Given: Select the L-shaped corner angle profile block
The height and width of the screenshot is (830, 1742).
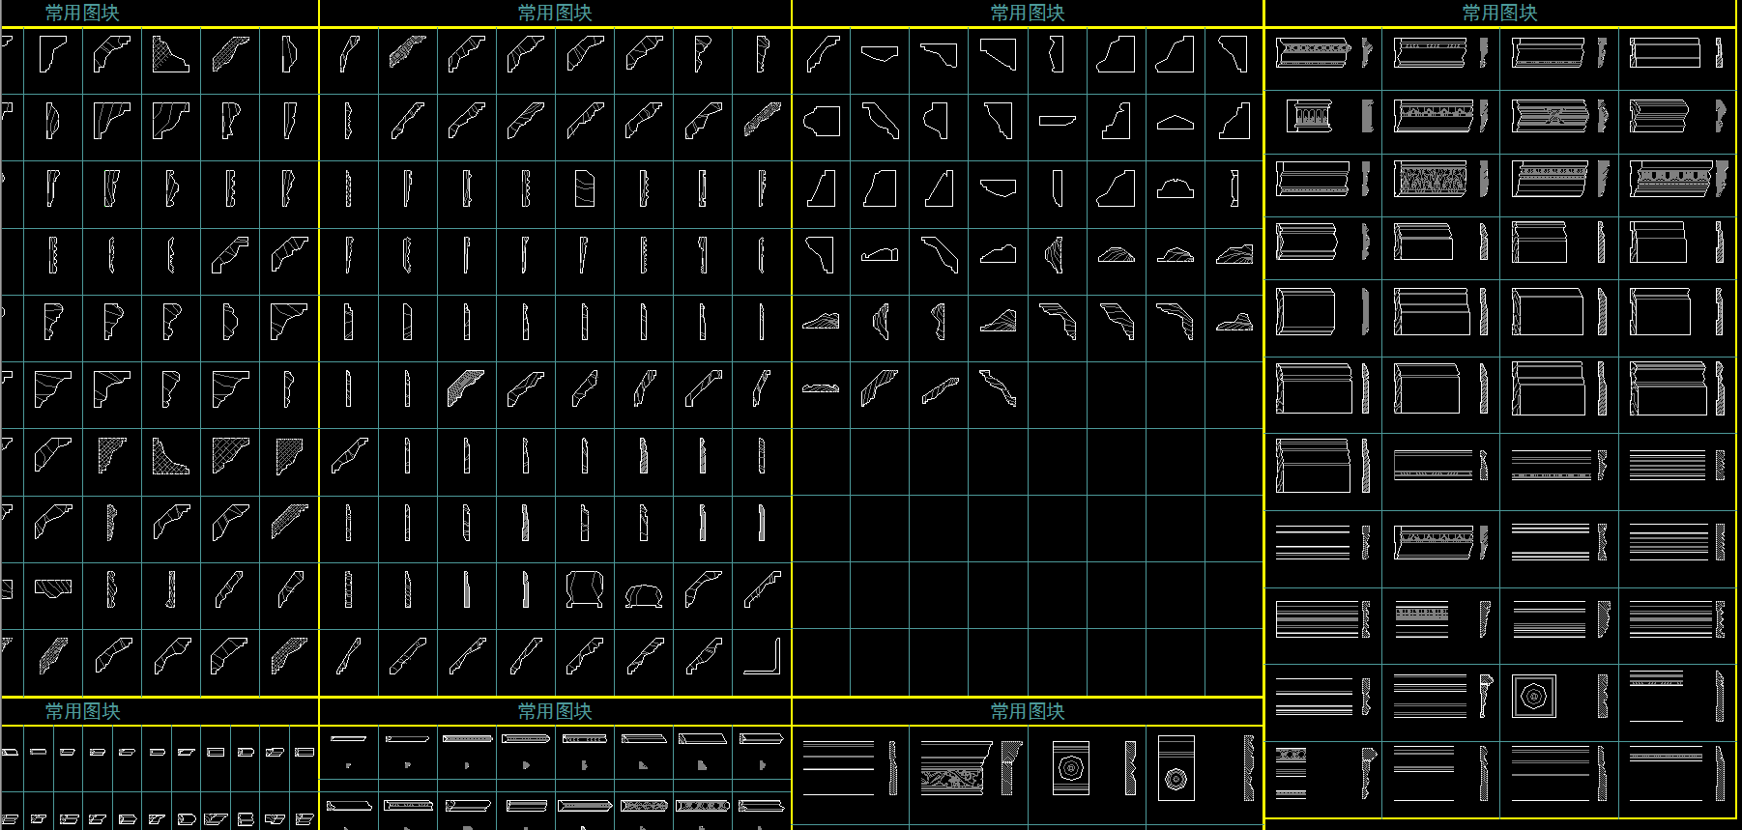Looking at the screenshot, I should tap(762, 657).
